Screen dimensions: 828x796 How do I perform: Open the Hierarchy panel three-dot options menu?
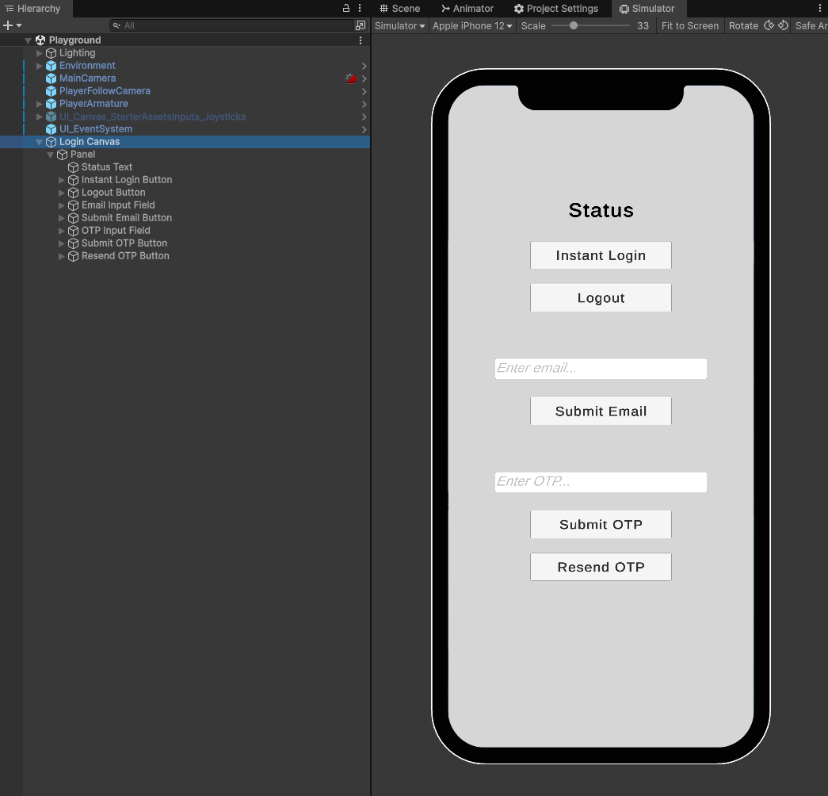pyautogui.click(x=360, y=8)
